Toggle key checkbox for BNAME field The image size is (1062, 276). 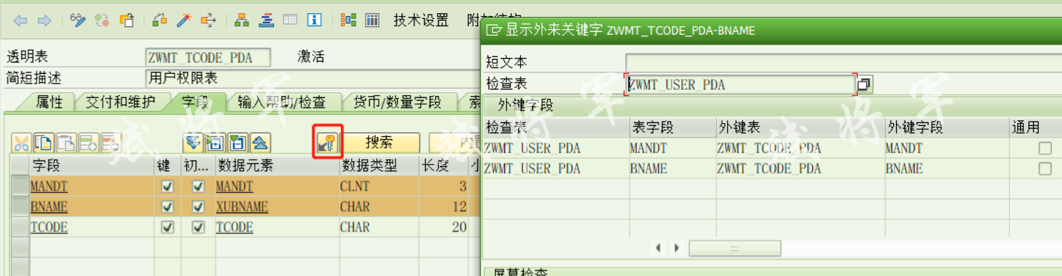click(x=167, y=207)
